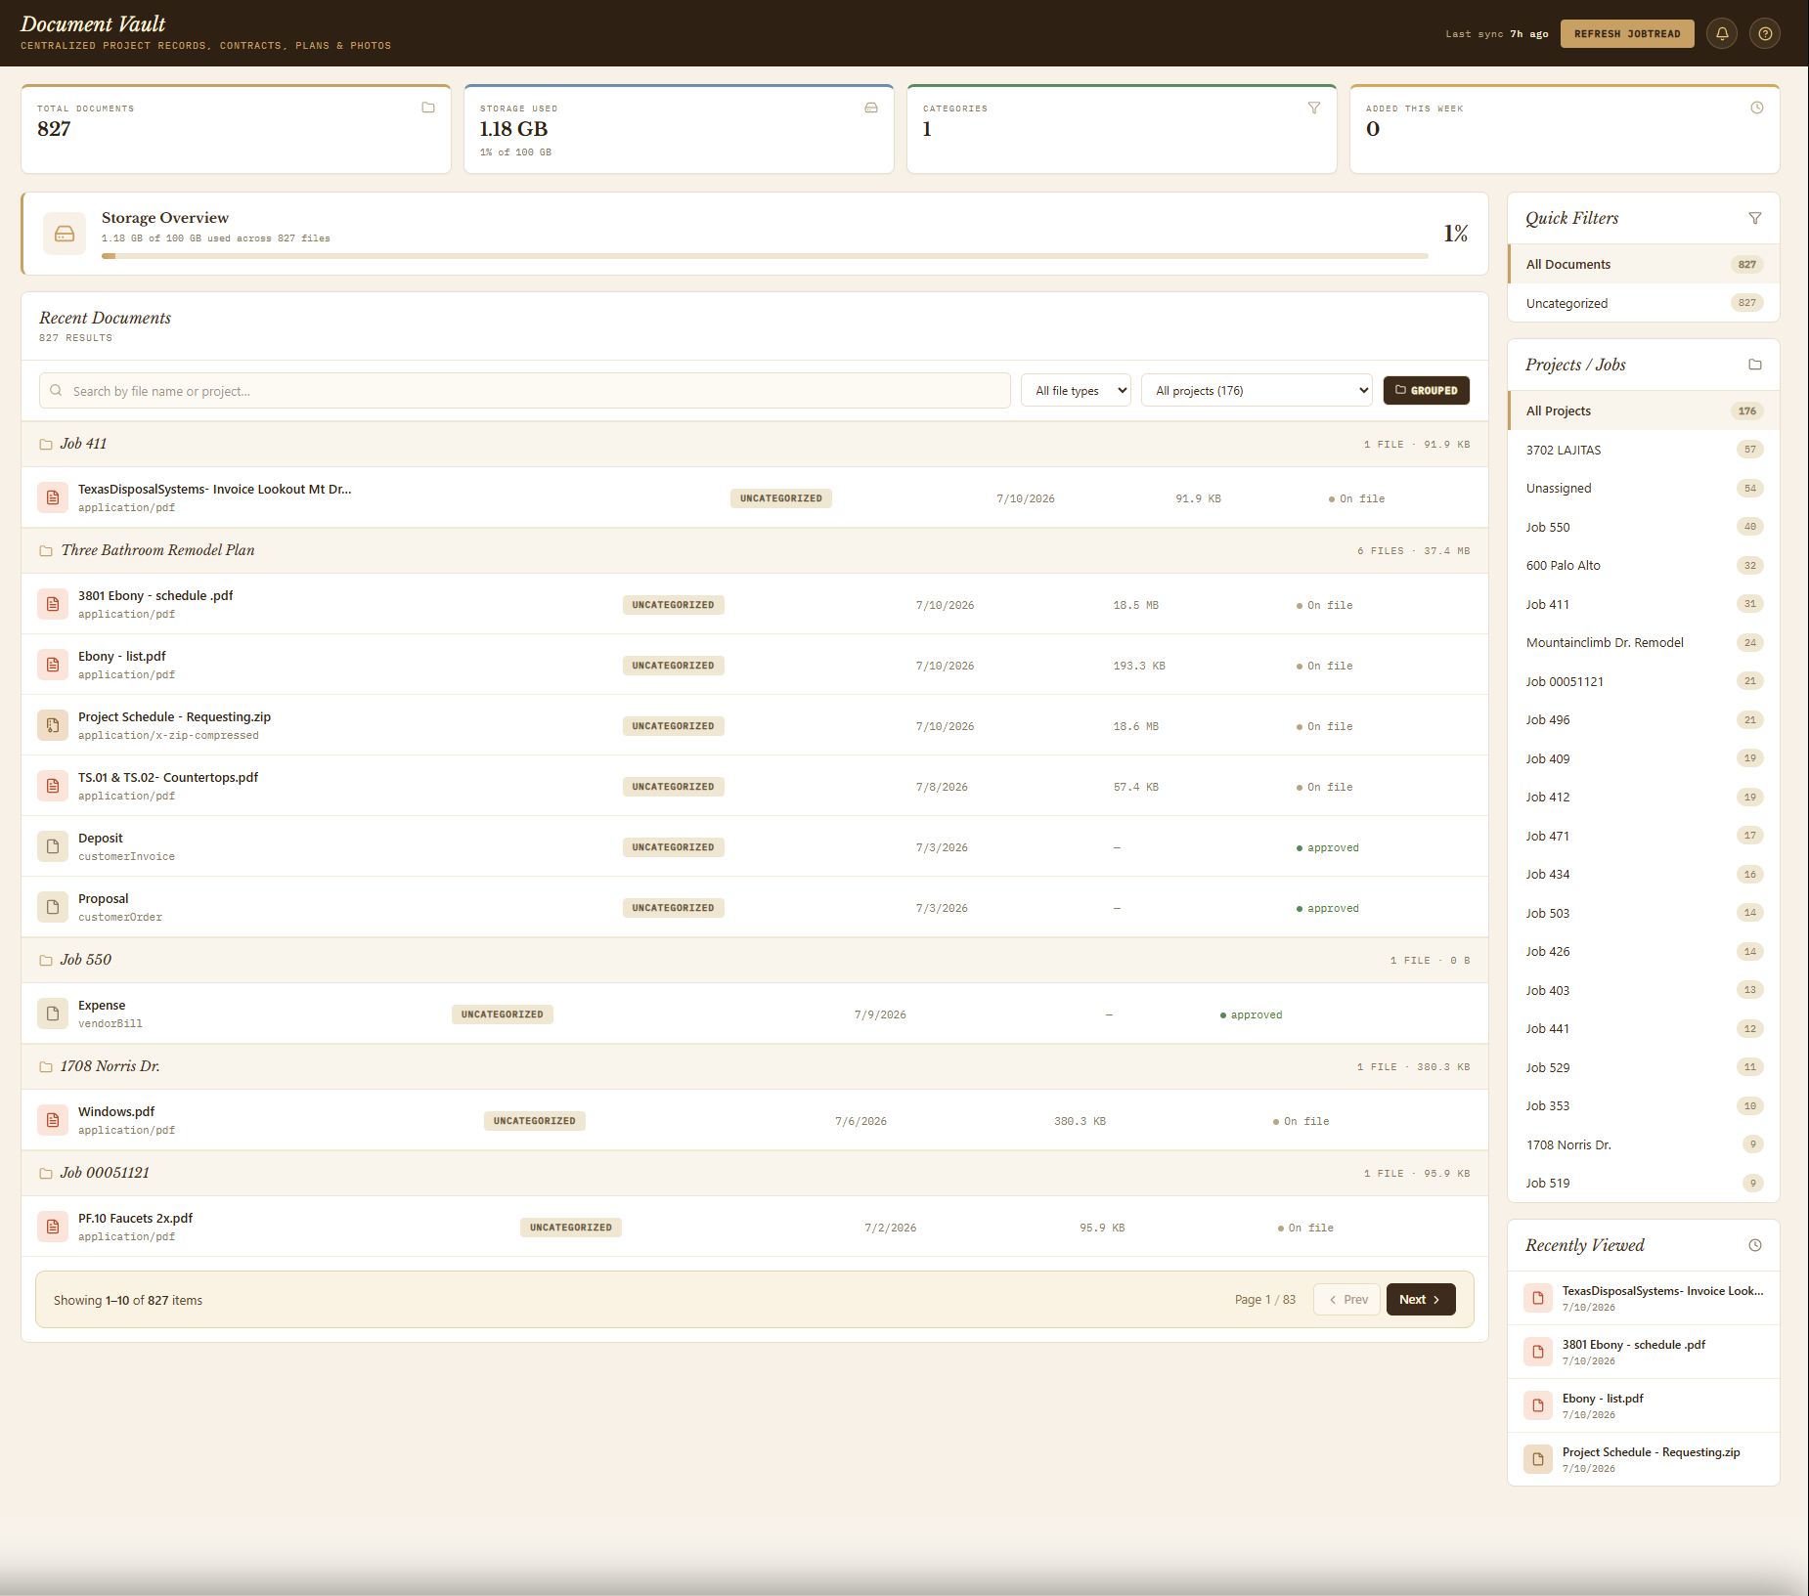Screen dimensions: 1809x1596
Task: Open the All projects (176) dropdown
Action: [1257, 390]
